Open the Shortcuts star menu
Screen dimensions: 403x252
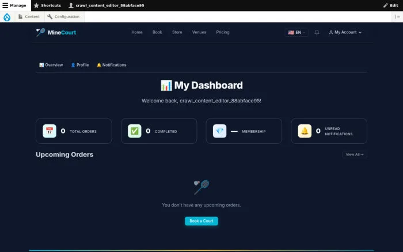(47, 5)
